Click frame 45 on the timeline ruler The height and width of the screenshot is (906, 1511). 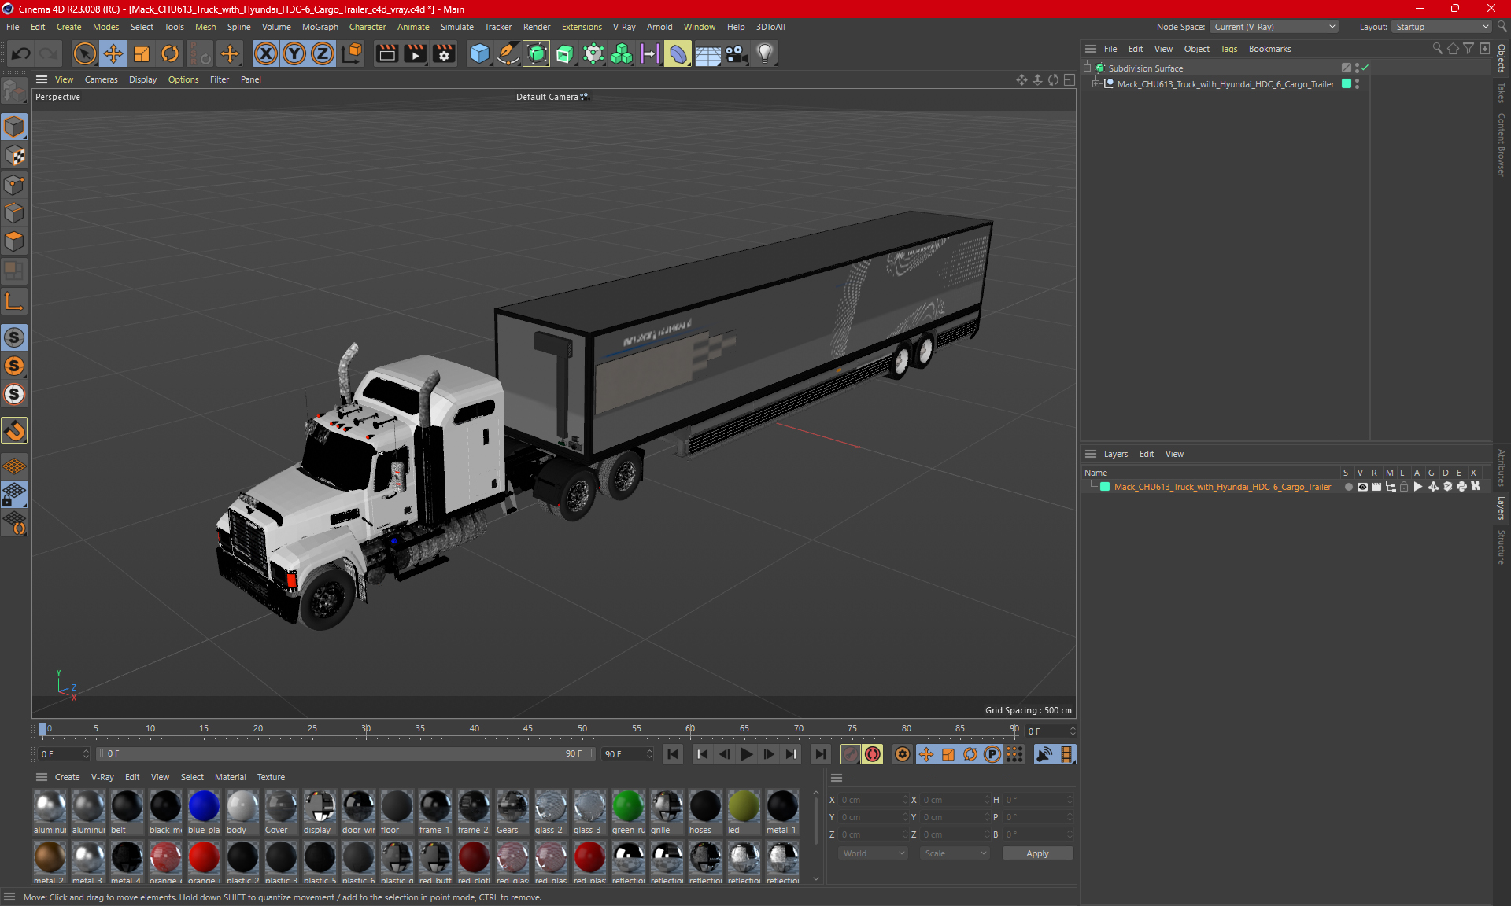(x=528, y=729)
